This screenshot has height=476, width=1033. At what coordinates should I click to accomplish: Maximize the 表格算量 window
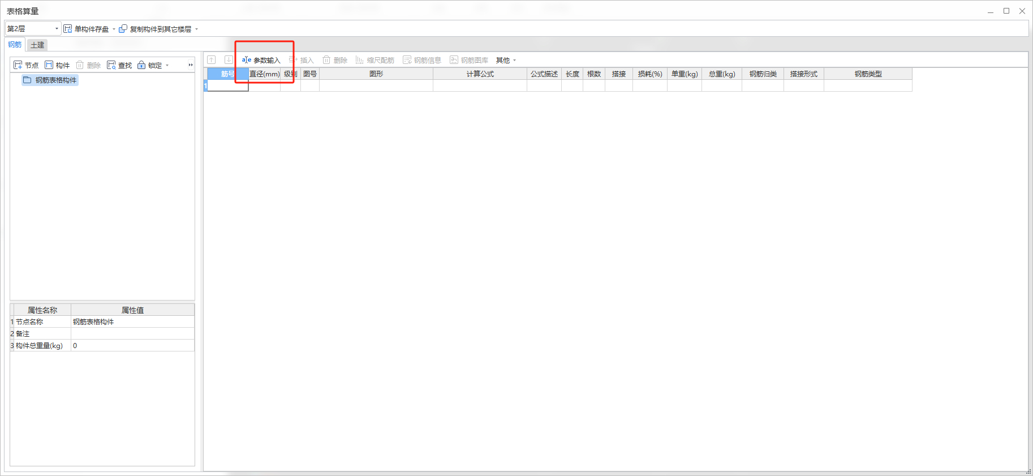coord(1006,11)
